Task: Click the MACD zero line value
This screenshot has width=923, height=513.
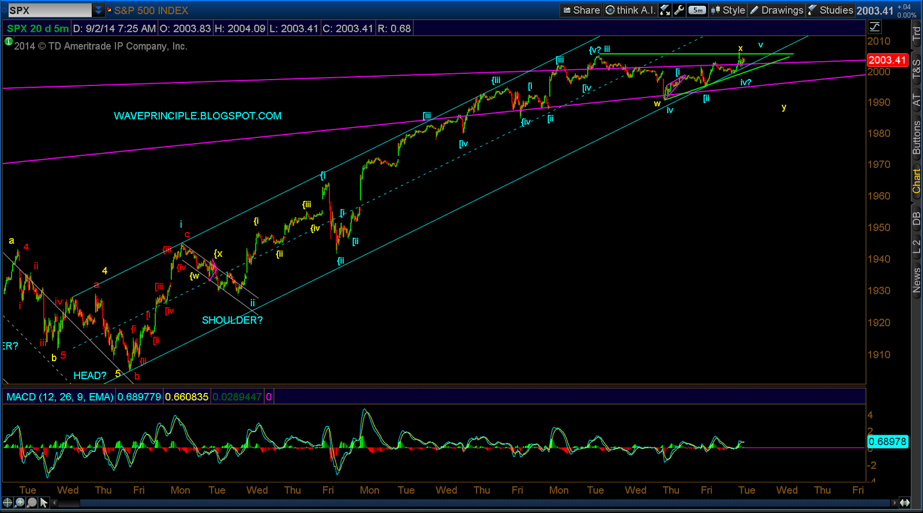Action: click(269, 397)
